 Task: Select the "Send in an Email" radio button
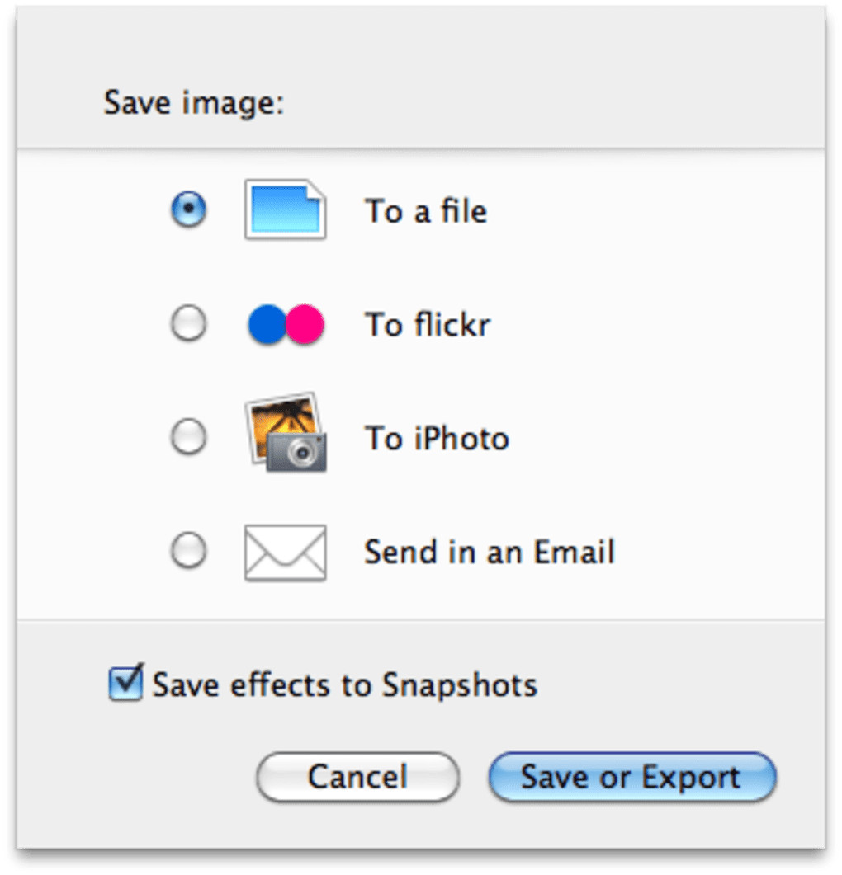189,550
